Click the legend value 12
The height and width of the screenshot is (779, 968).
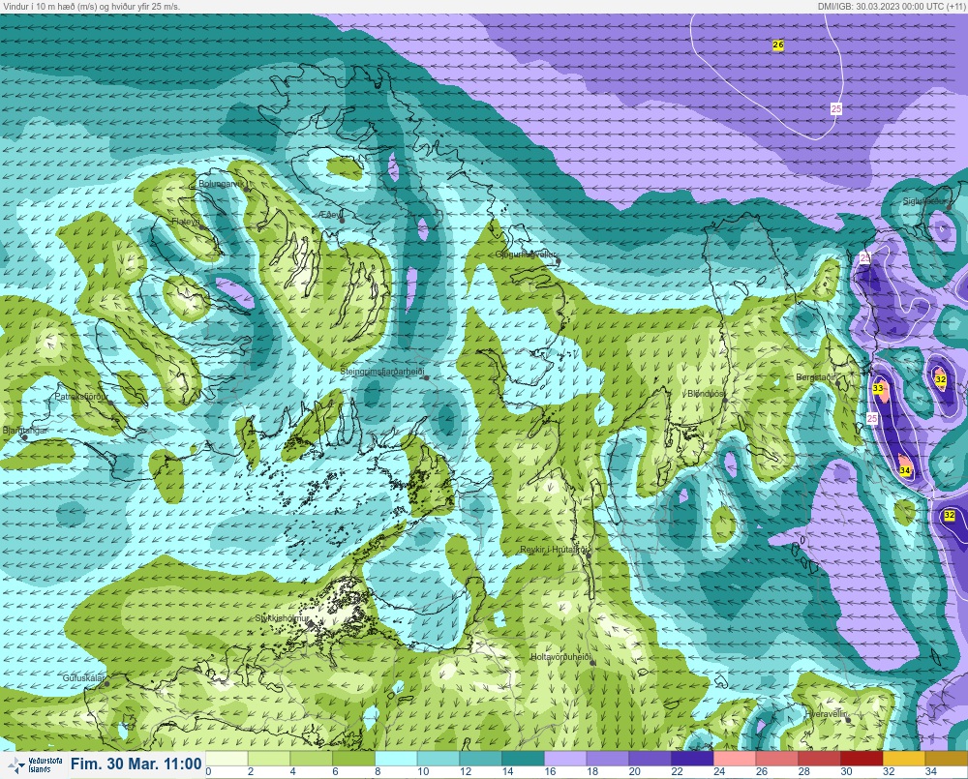466,771
